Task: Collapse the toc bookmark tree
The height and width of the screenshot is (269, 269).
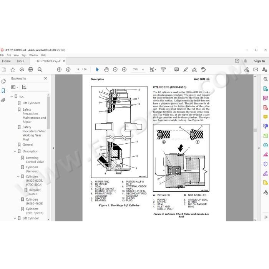Action: click(x=12, y=96)
